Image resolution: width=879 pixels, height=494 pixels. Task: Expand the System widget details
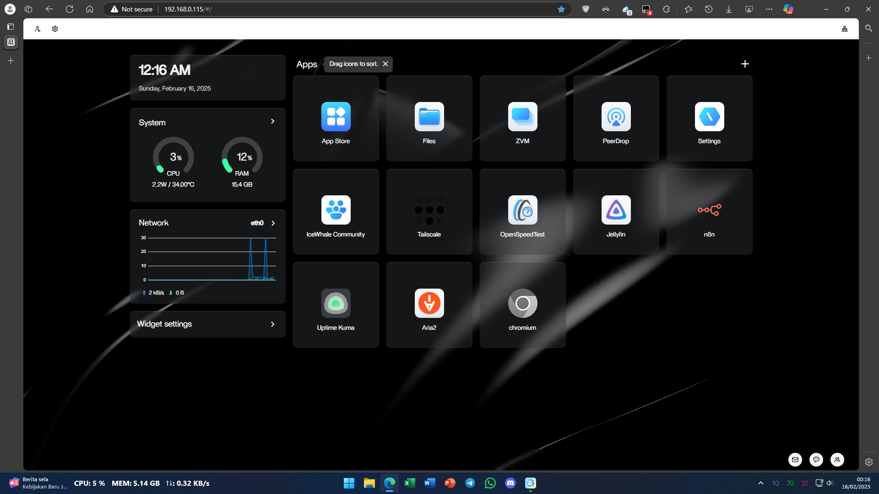pos(272,122)
